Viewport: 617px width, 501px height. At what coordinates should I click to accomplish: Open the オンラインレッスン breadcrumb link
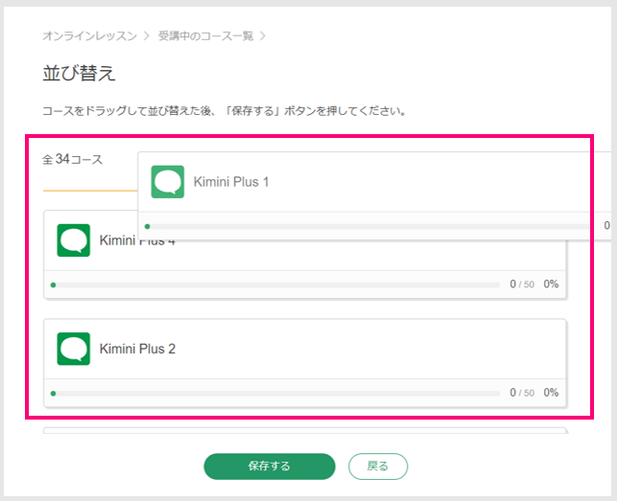point(89,35)
